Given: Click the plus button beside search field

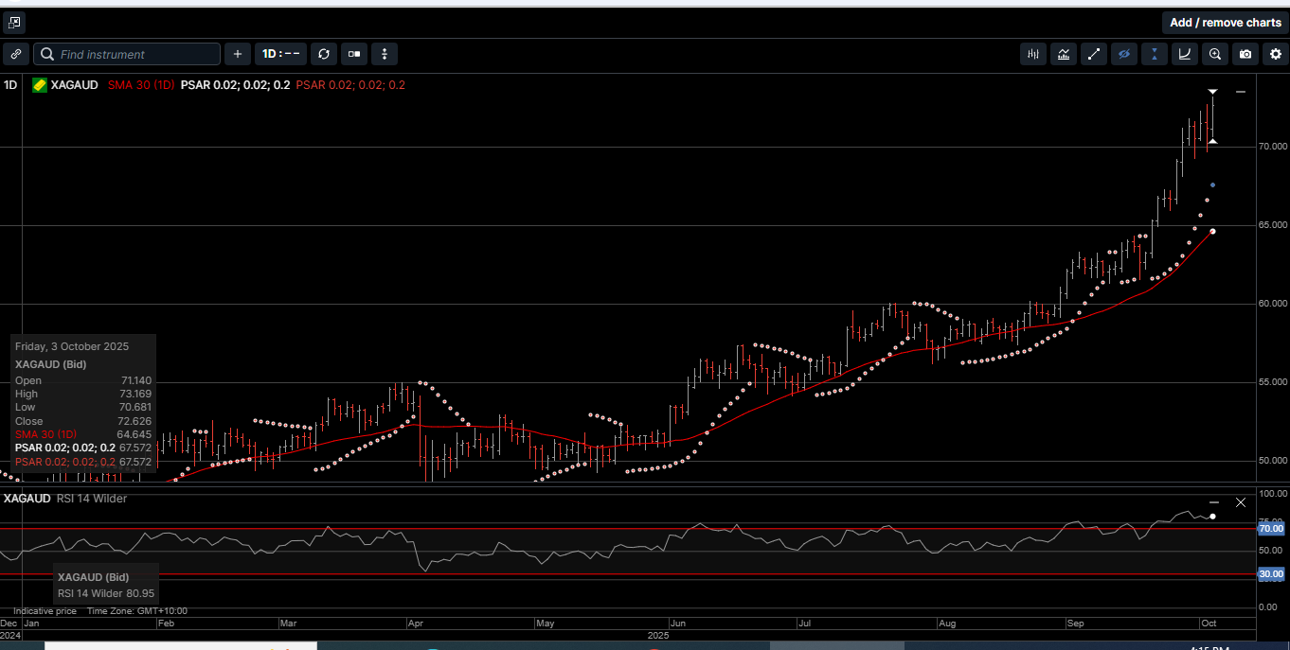Looking at the screenshot, I should pyautogui.click(x=238, y=55).
